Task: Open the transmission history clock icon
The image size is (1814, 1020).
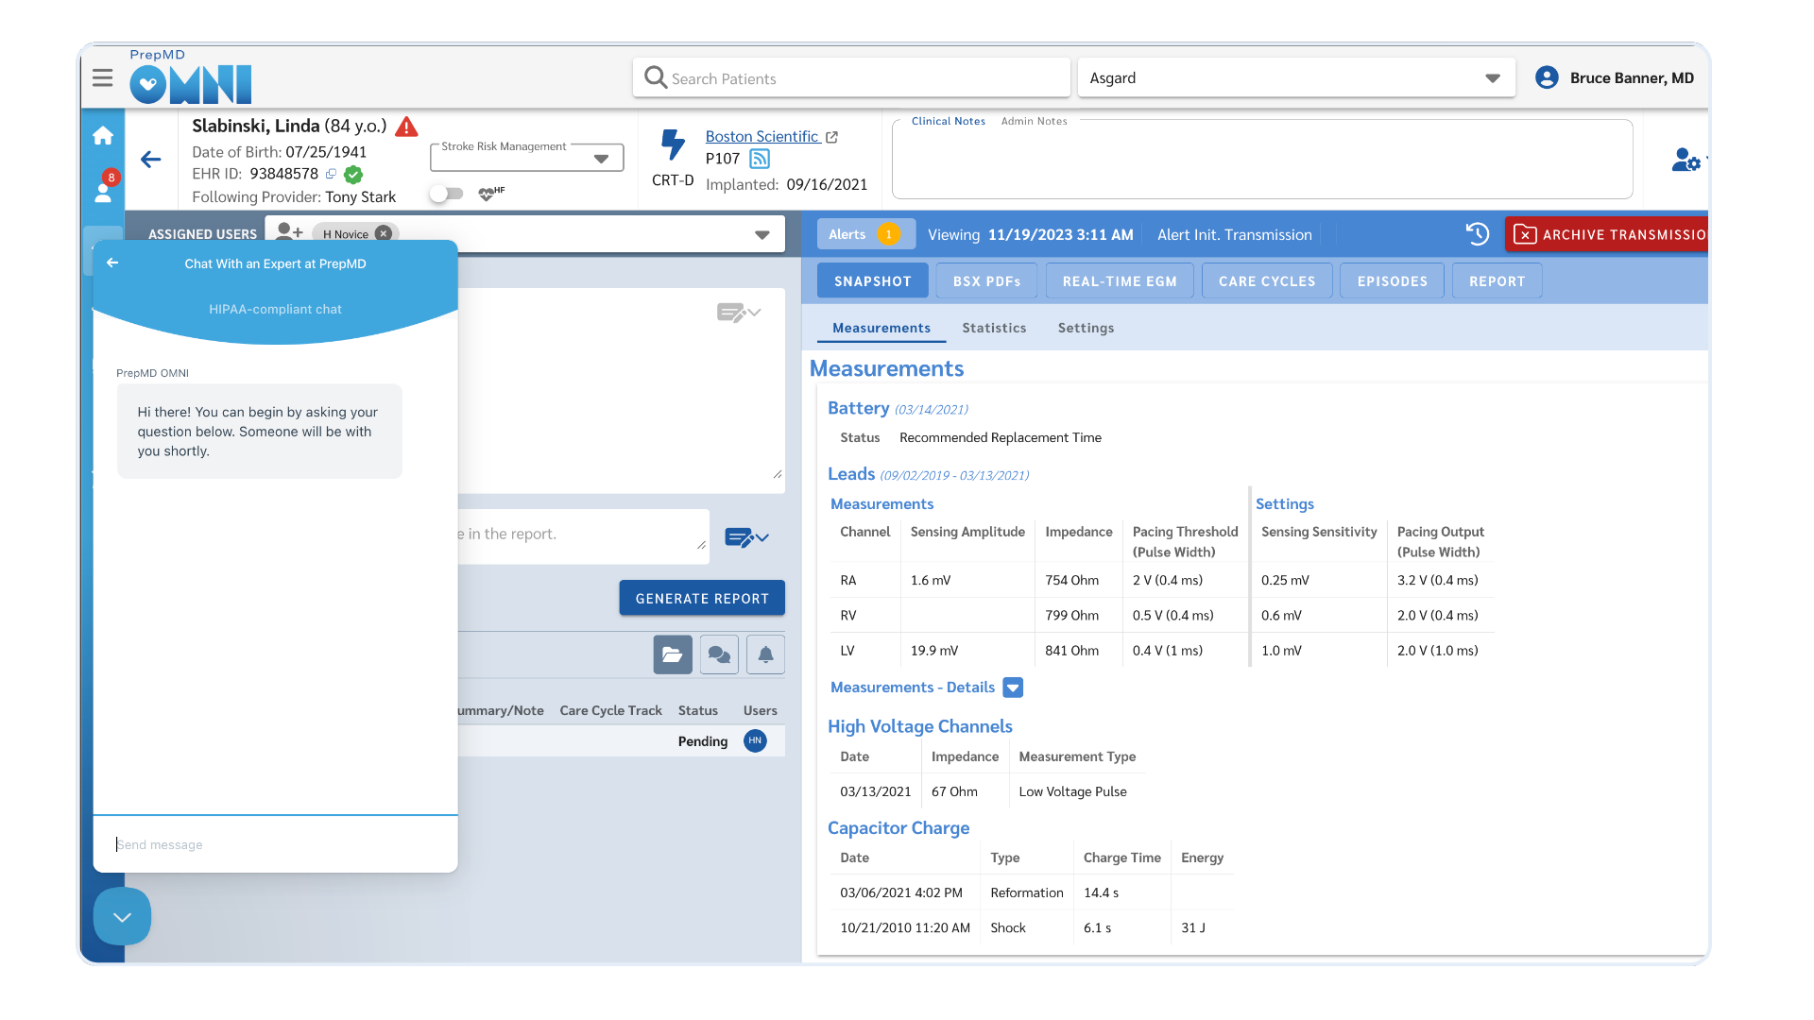Action: (1477, 234)
